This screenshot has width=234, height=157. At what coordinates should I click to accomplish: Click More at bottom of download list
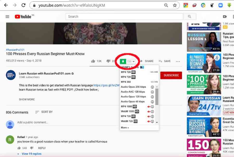point(125,128)
